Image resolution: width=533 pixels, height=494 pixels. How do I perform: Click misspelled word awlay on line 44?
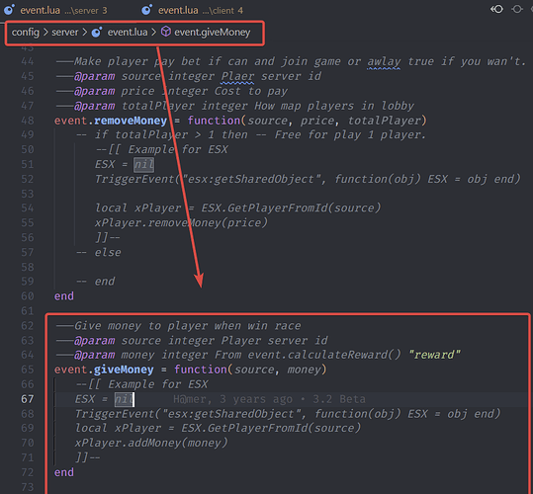(384, 61)
